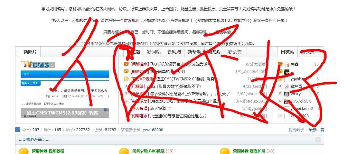
Task: Open forum icon beside 问答求助.BUG反馈
Action: [x=124, y=151]
